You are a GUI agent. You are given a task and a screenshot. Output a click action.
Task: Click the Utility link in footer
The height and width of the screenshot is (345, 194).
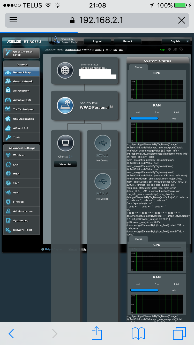click(83, 249)
